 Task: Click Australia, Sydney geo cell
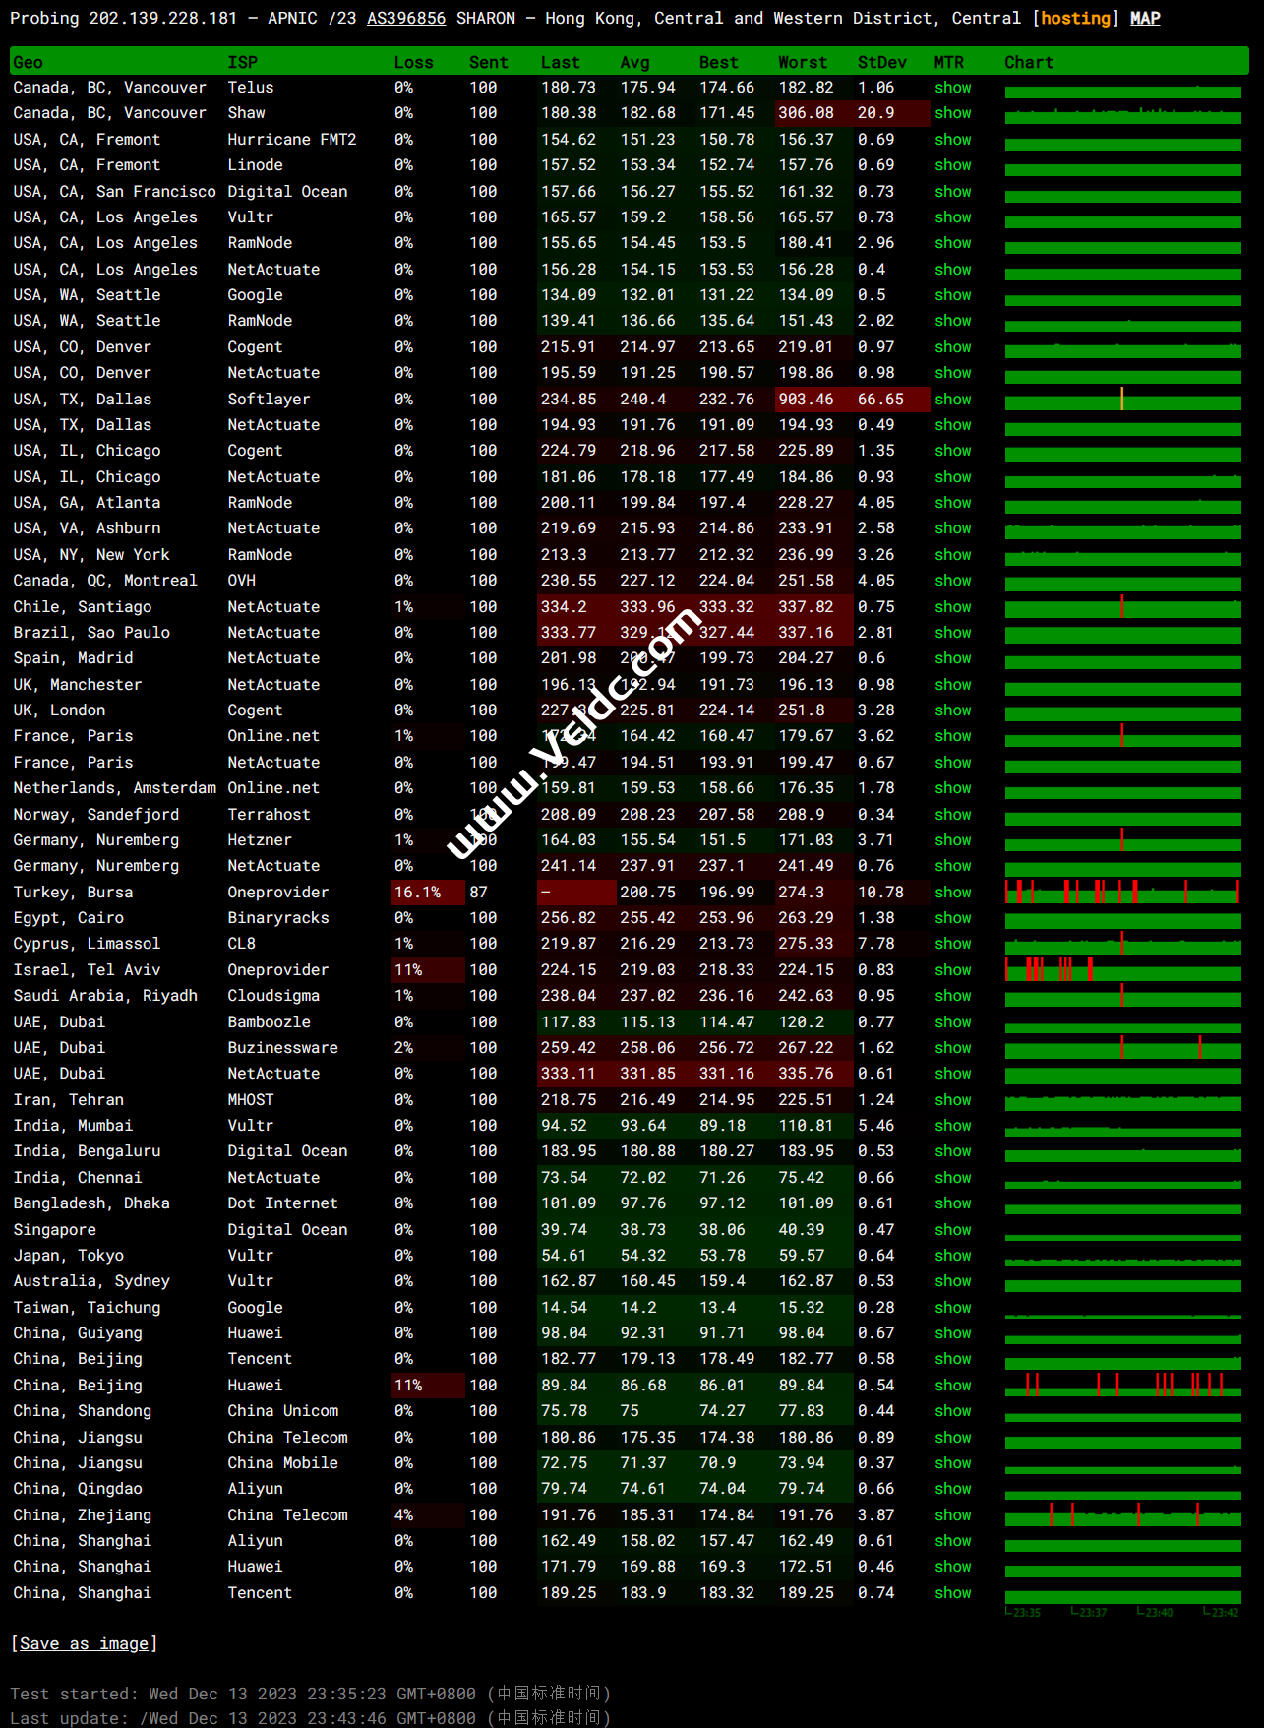(x=91, y=1281)
